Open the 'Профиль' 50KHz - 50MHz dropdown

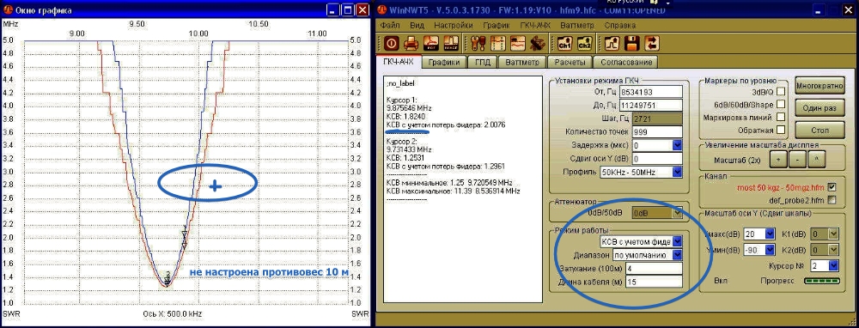click(x=677, y=172)
